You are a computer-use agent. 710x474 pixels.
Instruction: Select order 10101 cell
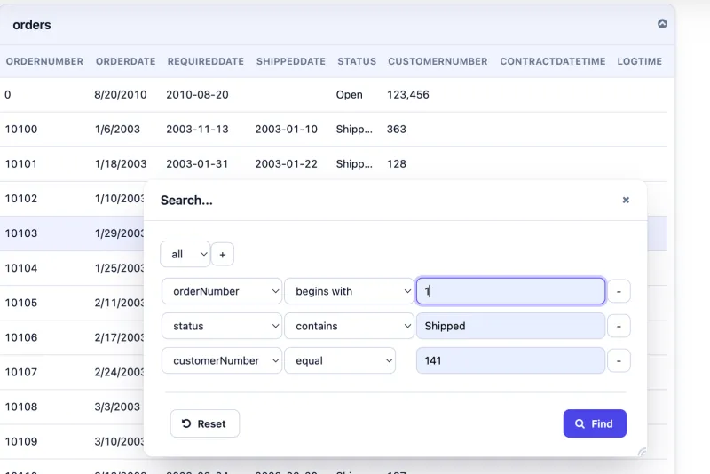pos(20,164)
